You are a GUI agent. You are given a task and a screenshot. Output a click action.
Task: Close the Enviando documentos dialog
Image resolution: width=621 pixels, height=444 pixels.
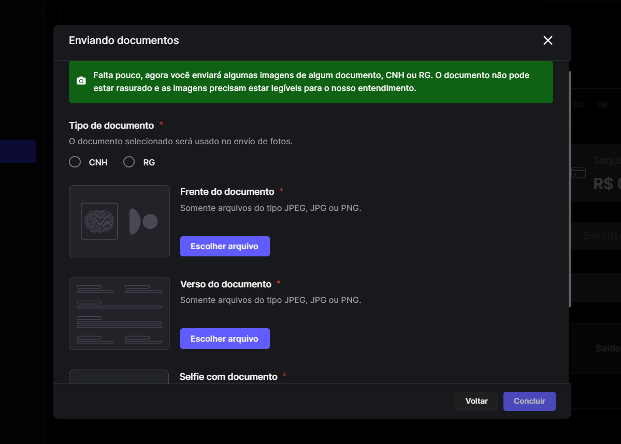point(547,40)
